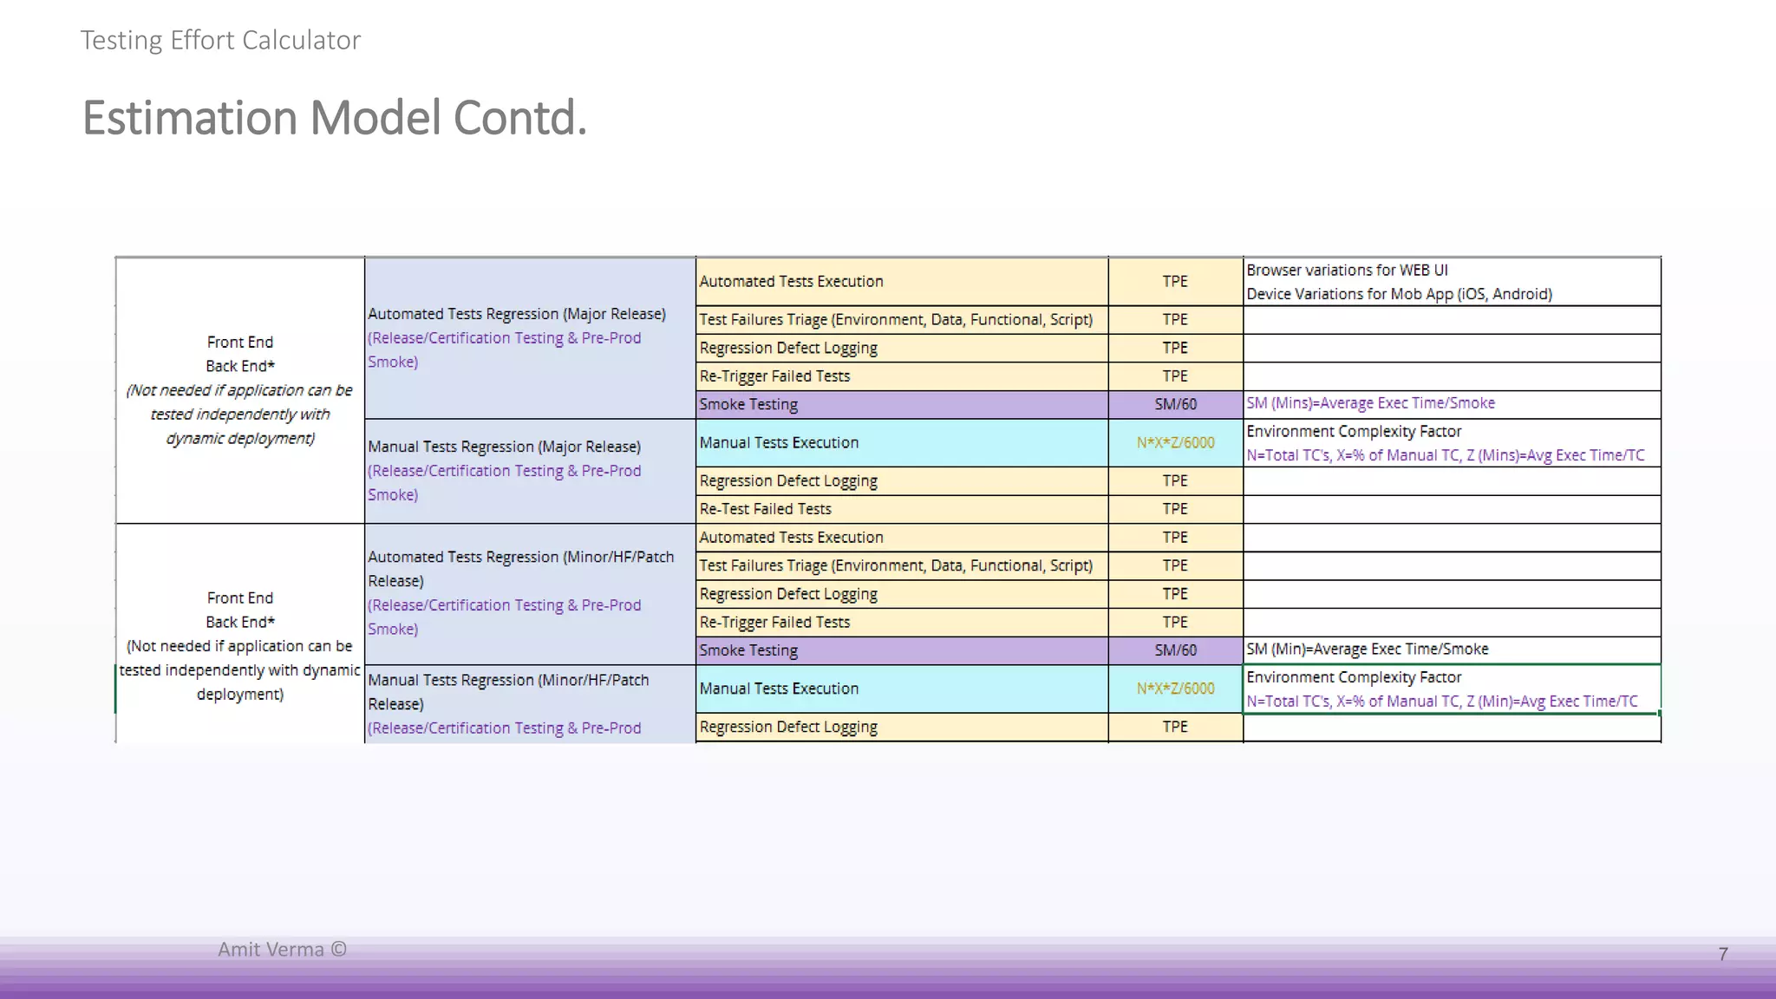Select the first 'Automated Tests Execution' cell
Image resolution: width=1776 pixels, height=999 pixels.
point(901,282)
